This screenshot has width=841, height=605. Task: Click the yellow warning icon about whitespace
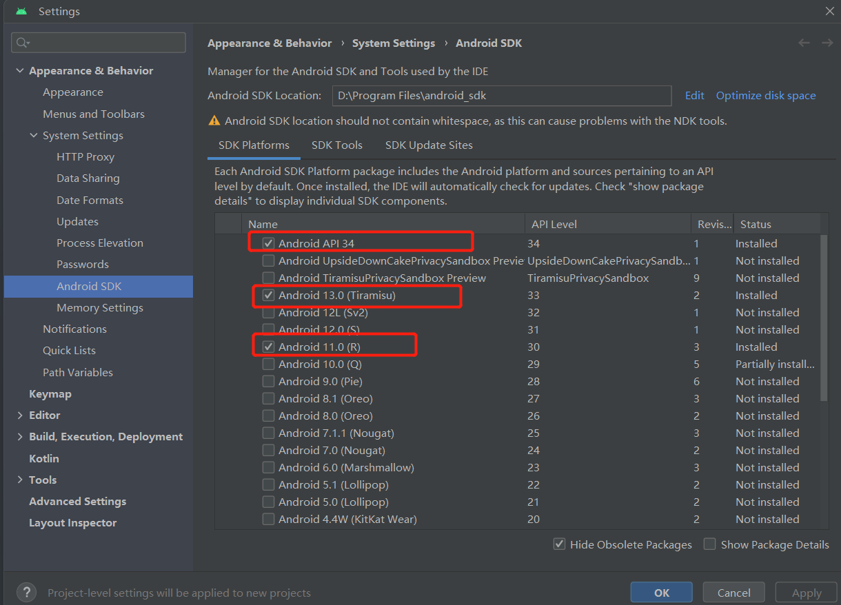pos(214,121)
